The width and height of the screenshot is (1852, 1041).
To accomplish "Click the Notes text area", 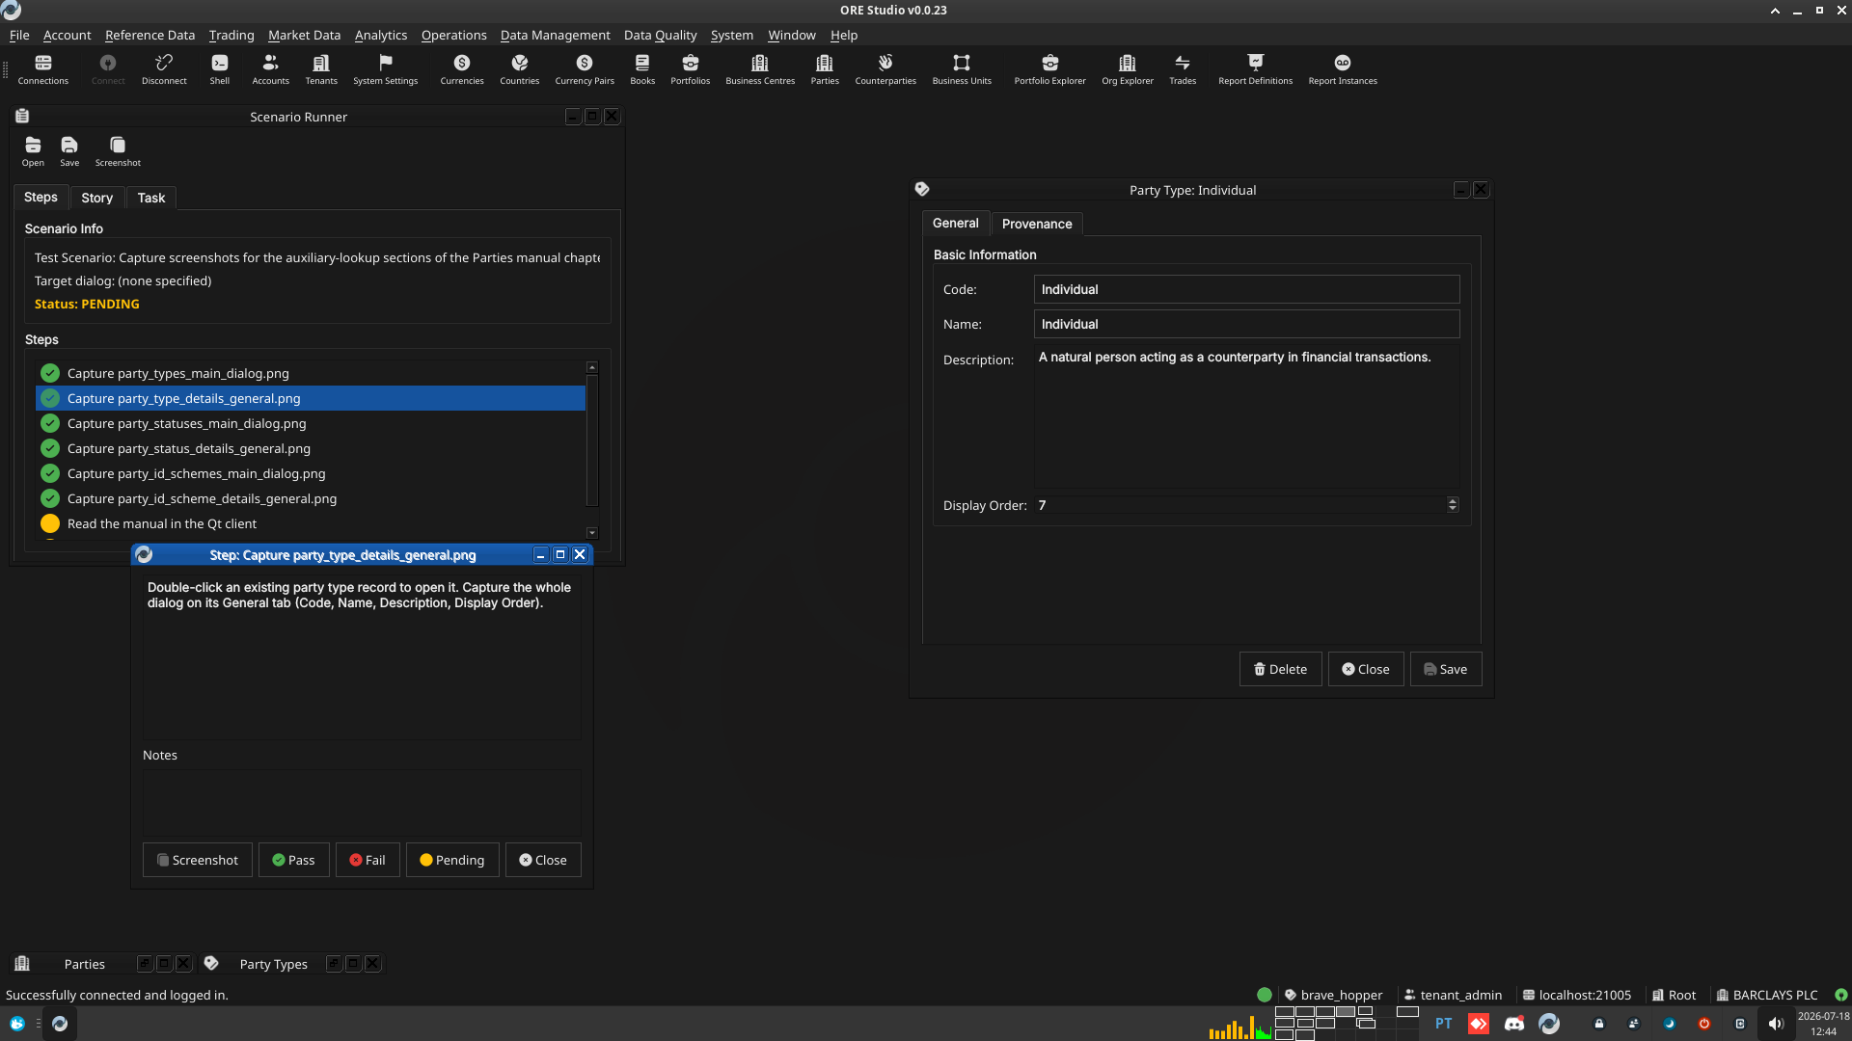I will click(362, 802).
